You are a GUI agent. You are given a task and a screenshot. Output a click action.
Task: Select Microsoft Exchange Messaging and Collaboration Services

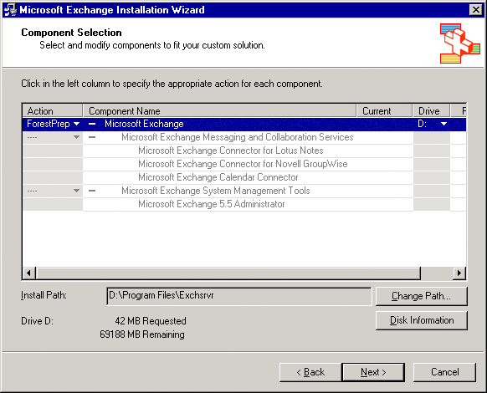click(238, 137)
